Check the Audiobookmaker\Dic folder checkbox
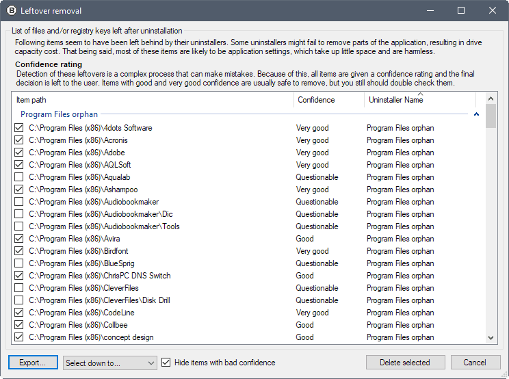Screen dimensions: 509x379 pyautogui.click(x=19, y=214)
